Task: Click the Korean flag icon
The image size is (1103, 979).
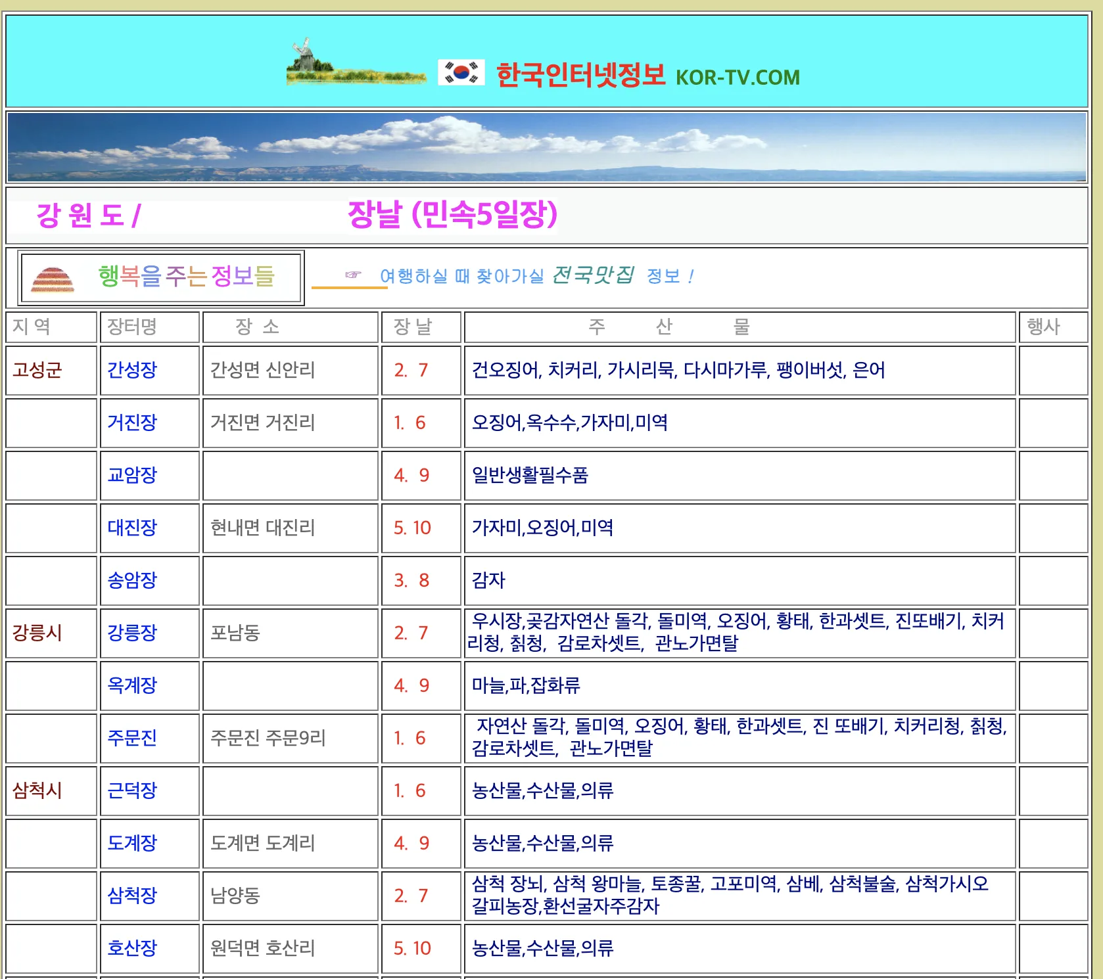Action: [x=461, y=72]
